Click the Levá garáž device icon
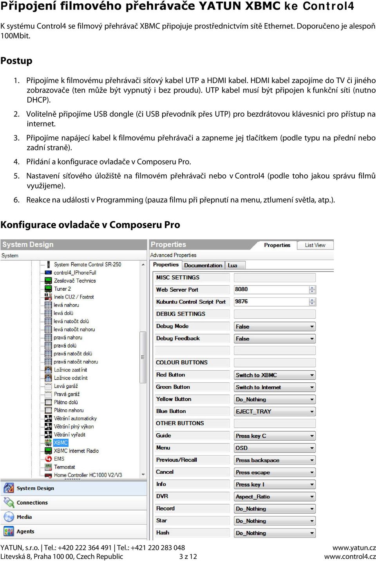The image size is (376, 561). coord(48,386)
